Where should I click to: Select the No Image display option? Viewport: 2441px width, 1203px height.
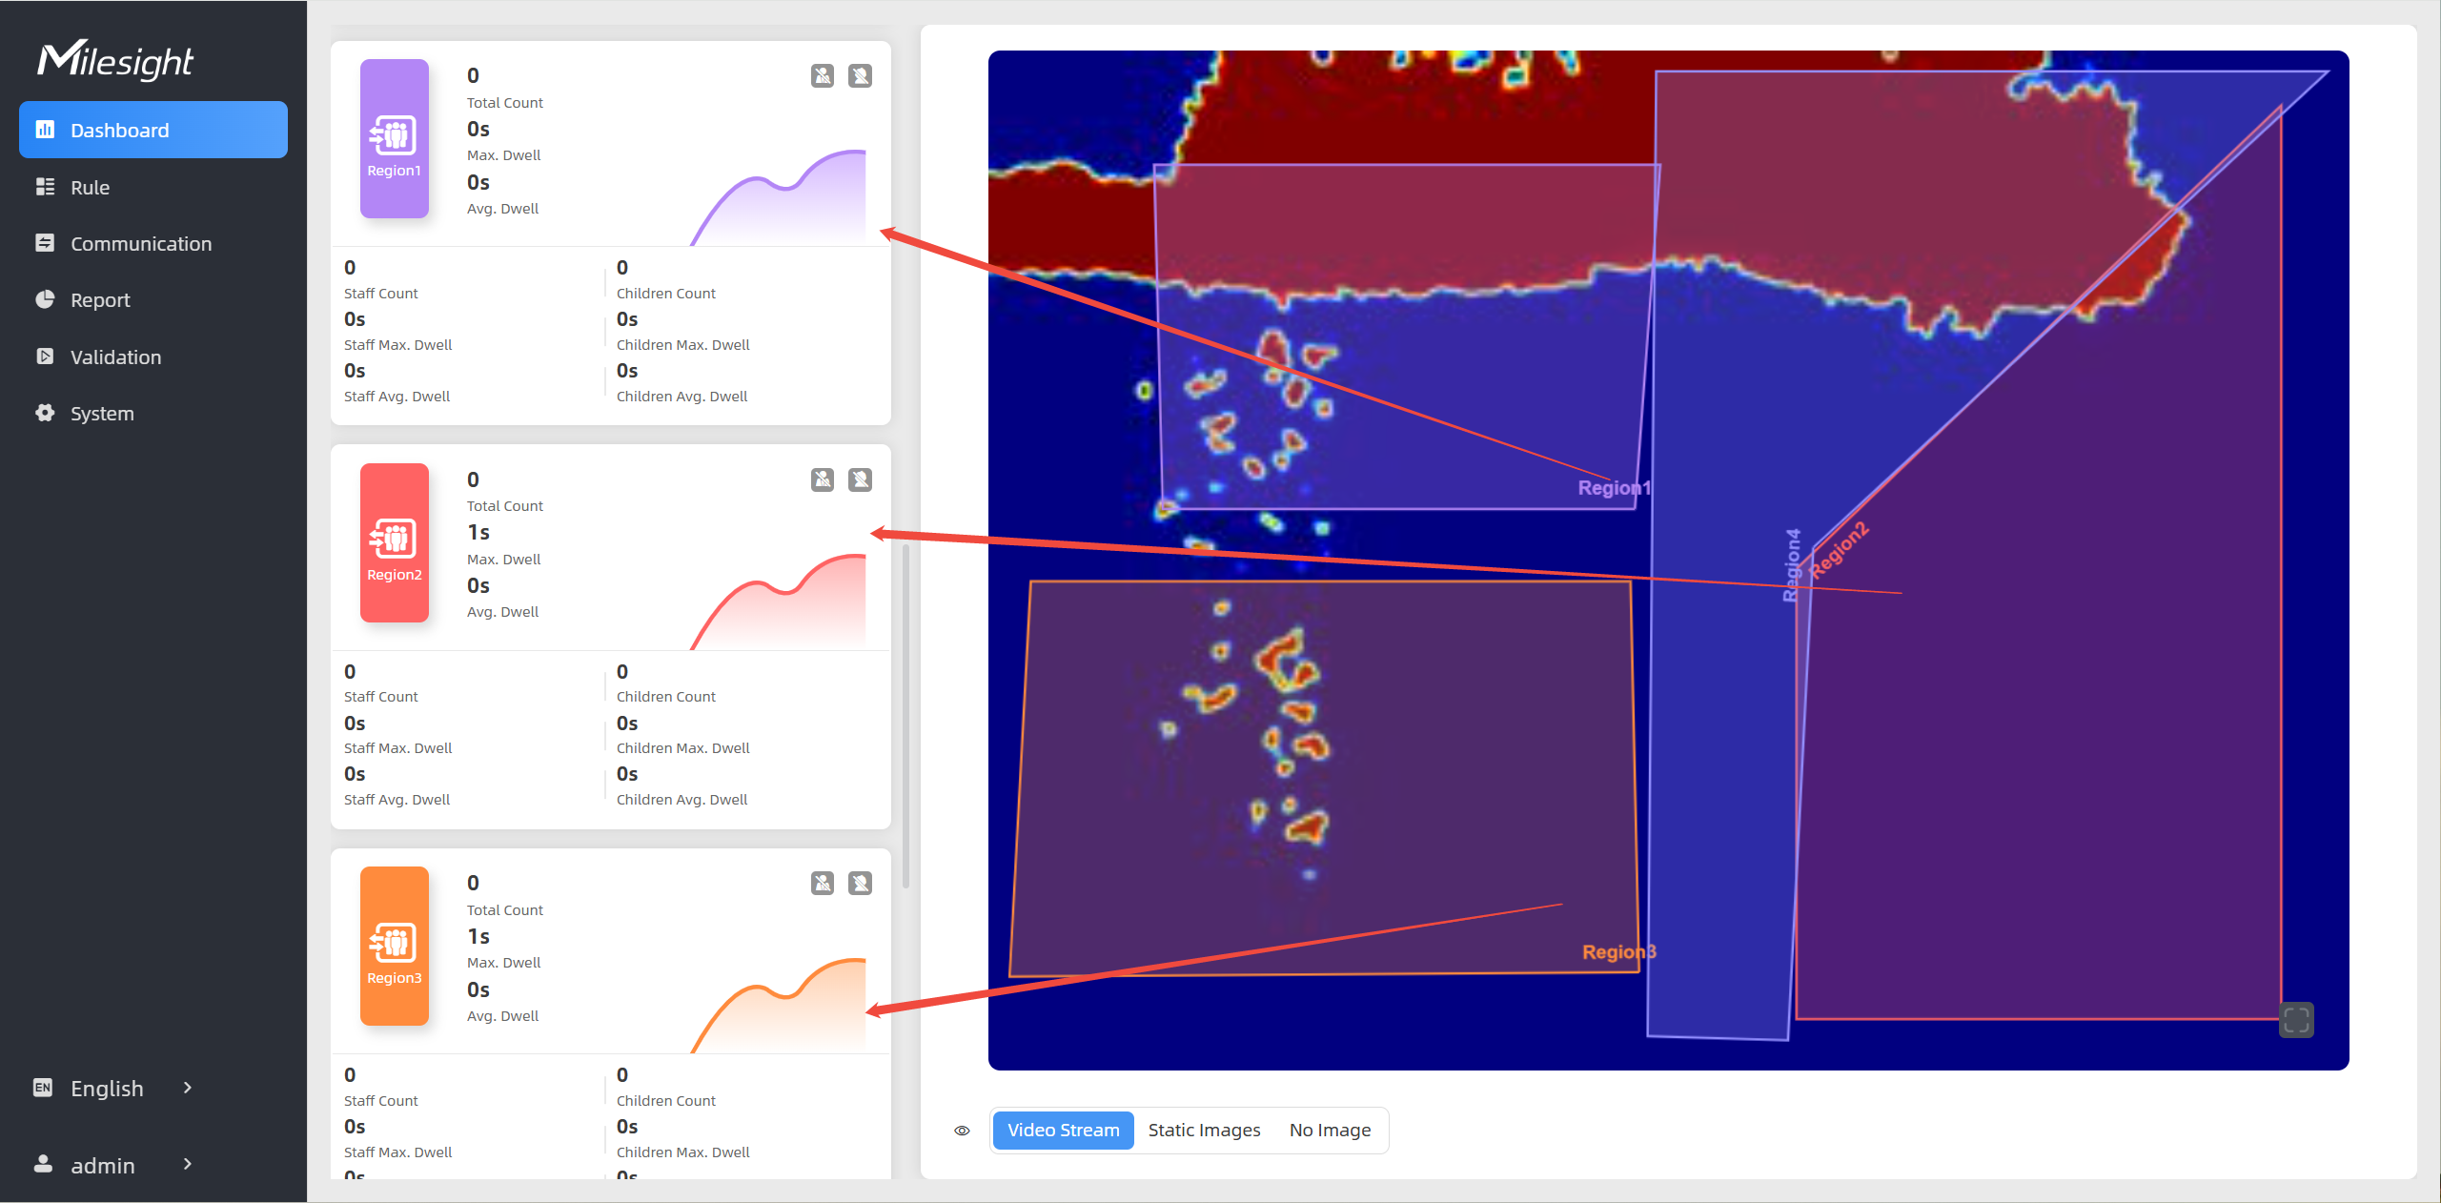pos(1330,1131)
